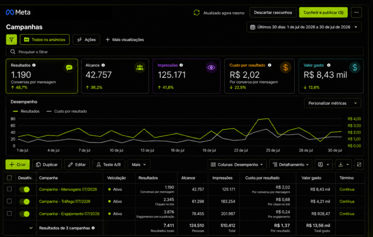Screen dimensions: 373x237
Task: Select the Custo por resultado metric card
Action: tap(259, 76)
